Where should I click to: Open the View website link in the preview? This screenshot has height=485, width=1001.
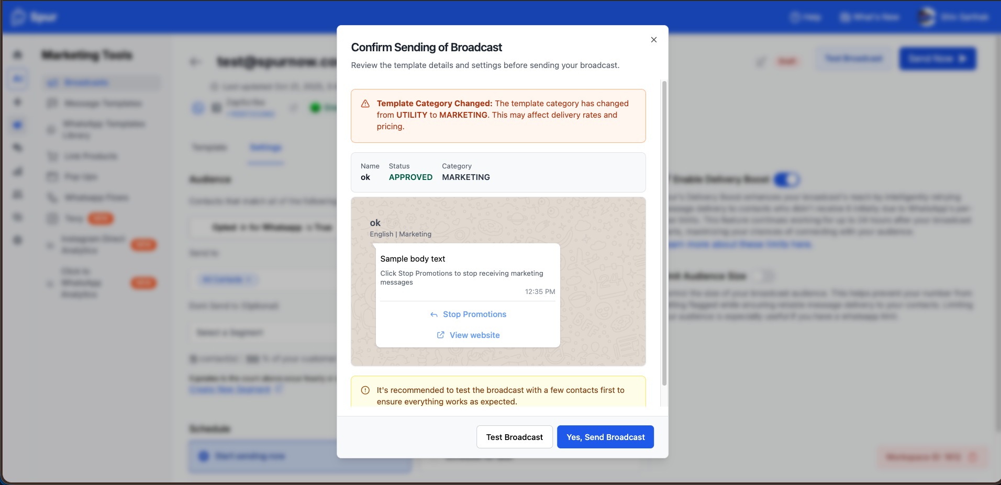(x=468, y=335)
